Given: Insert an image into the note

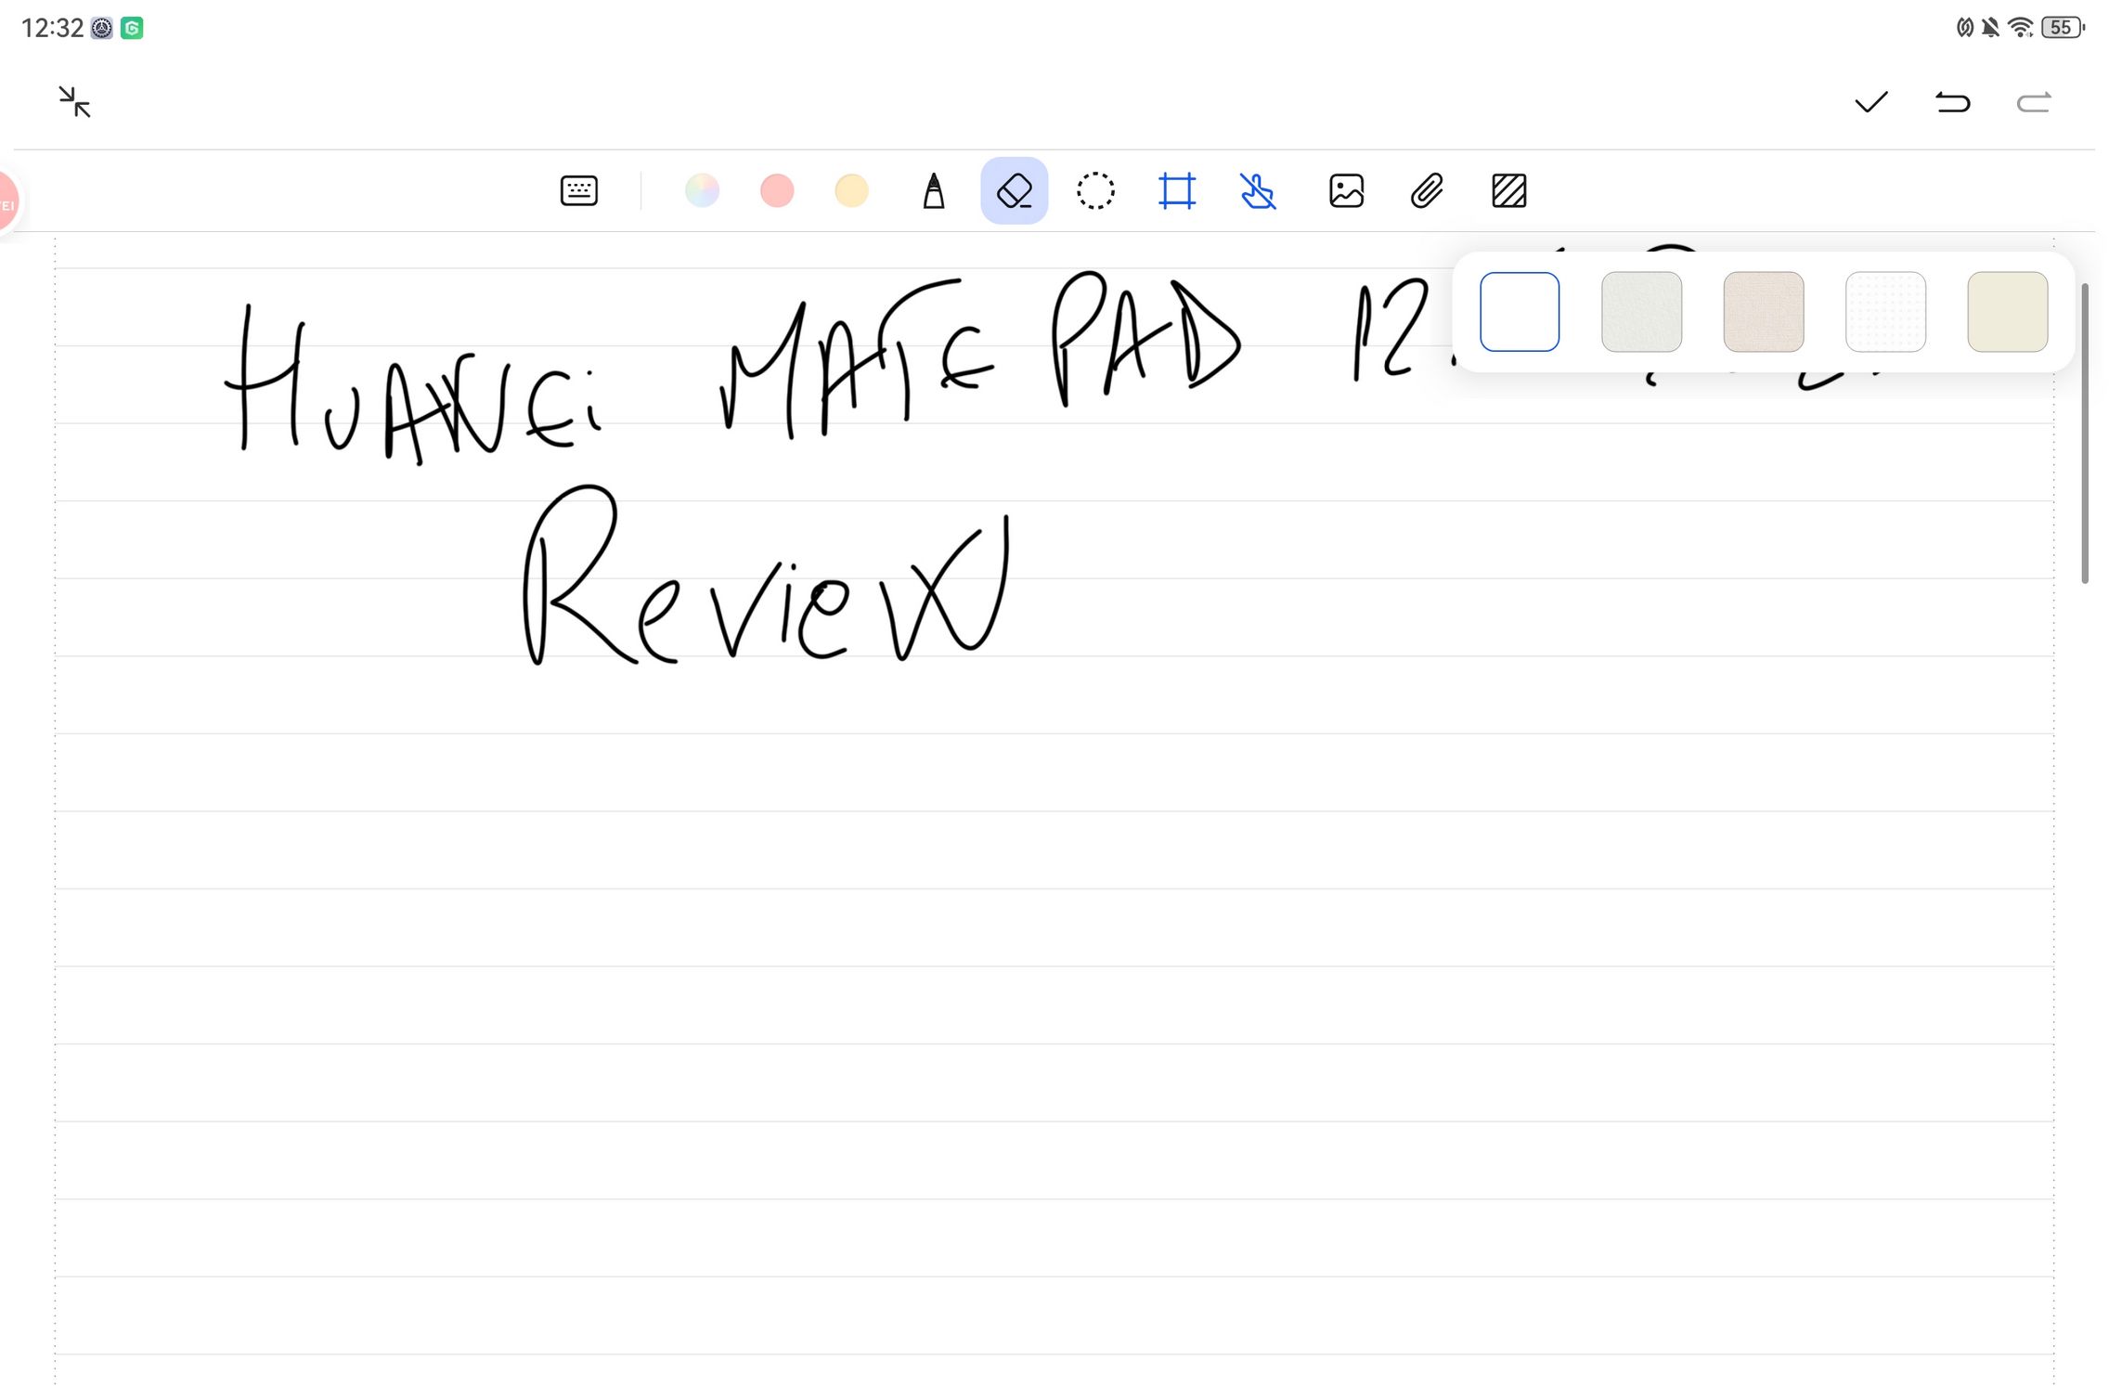Looking at the screenshot, I should pyautogui.click(x=1346, y=191).
